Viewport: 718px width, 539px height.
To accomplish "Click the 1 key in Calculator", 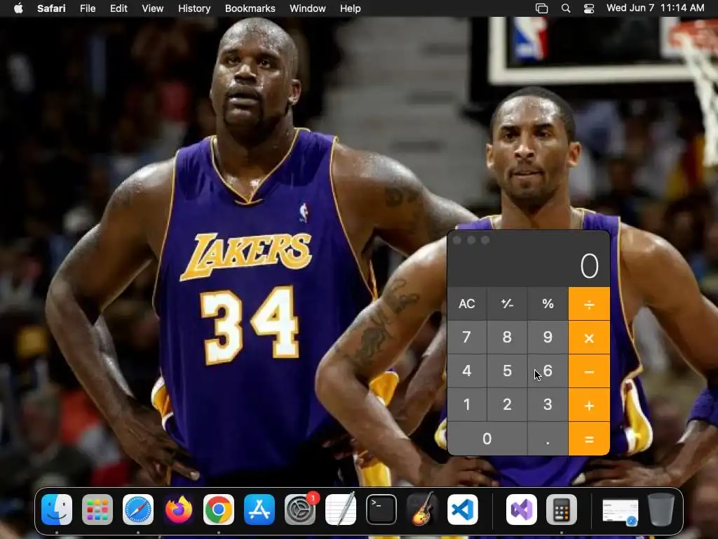I will click(x=466, y=405).
